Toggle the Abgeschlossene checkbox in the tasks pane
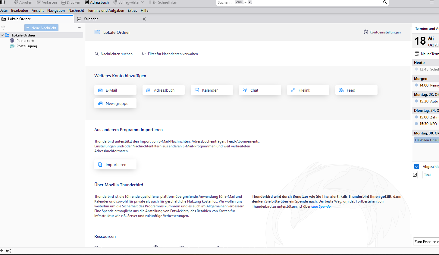Viewport: 439px width, 255px height. [417, 166]
